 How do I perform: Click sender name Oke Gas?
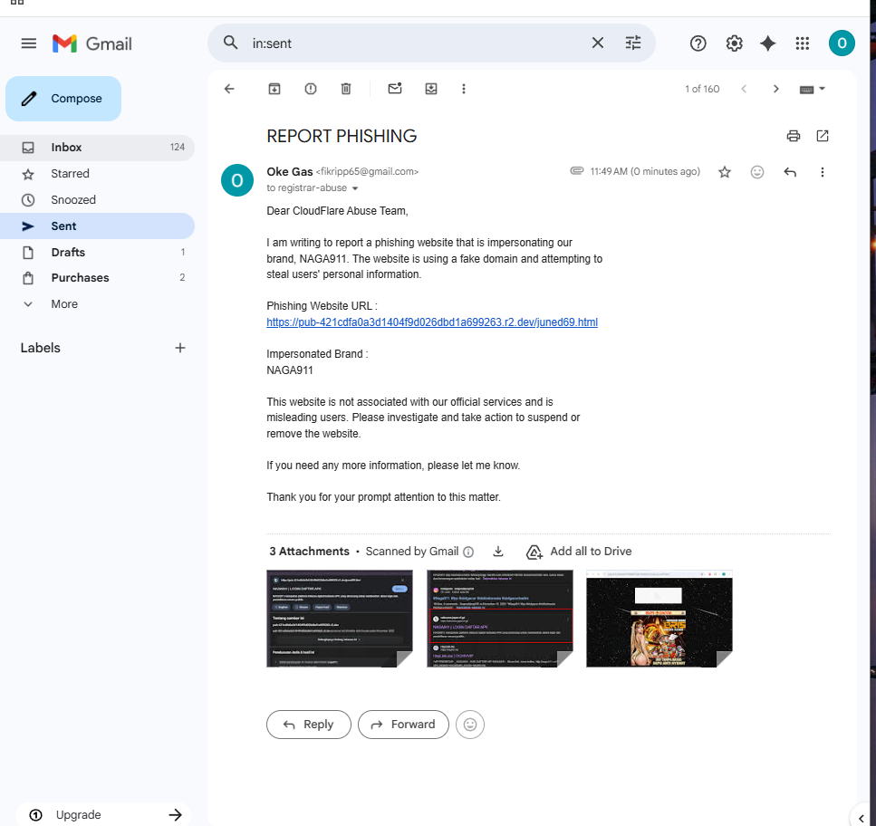coord(289,172)
